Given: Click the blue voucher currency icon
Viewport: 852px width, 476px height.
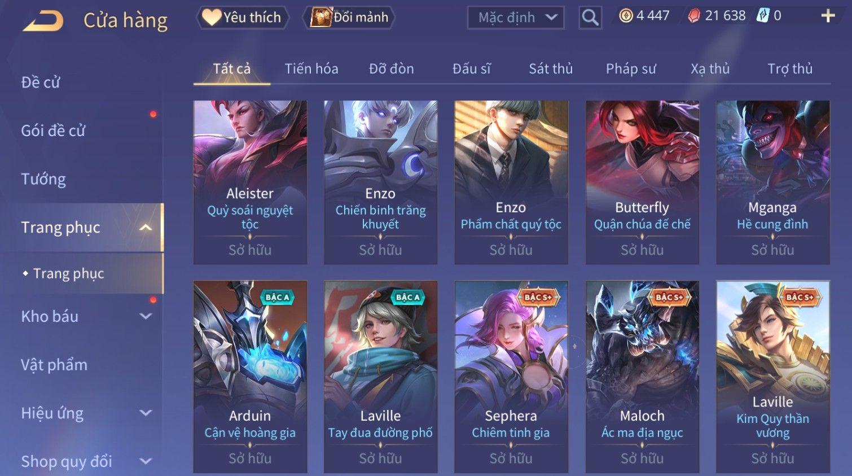Looking at the screenshot, I should coord(763,15).
